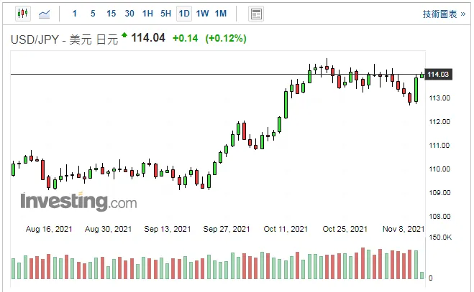This screenshot has width=474, height=292.
Task: Choose the 1W weekly timeframe
Action: point(202,14)
